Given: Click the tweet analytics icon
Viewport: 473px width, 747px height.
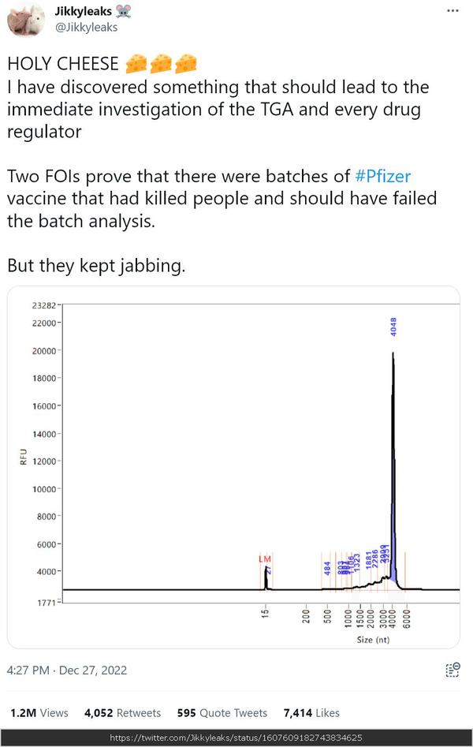Looking at the screenshot, I should 453,669.
